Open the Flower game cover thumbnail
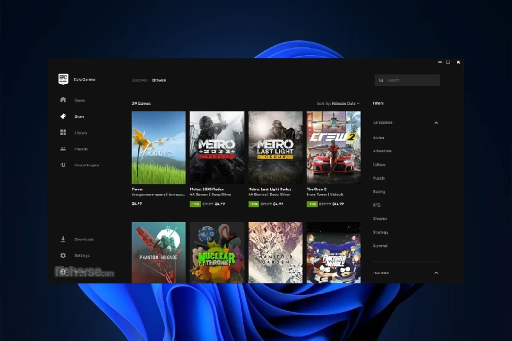The width and height of the screenshot is (512, 341). (x=158, y=148)
